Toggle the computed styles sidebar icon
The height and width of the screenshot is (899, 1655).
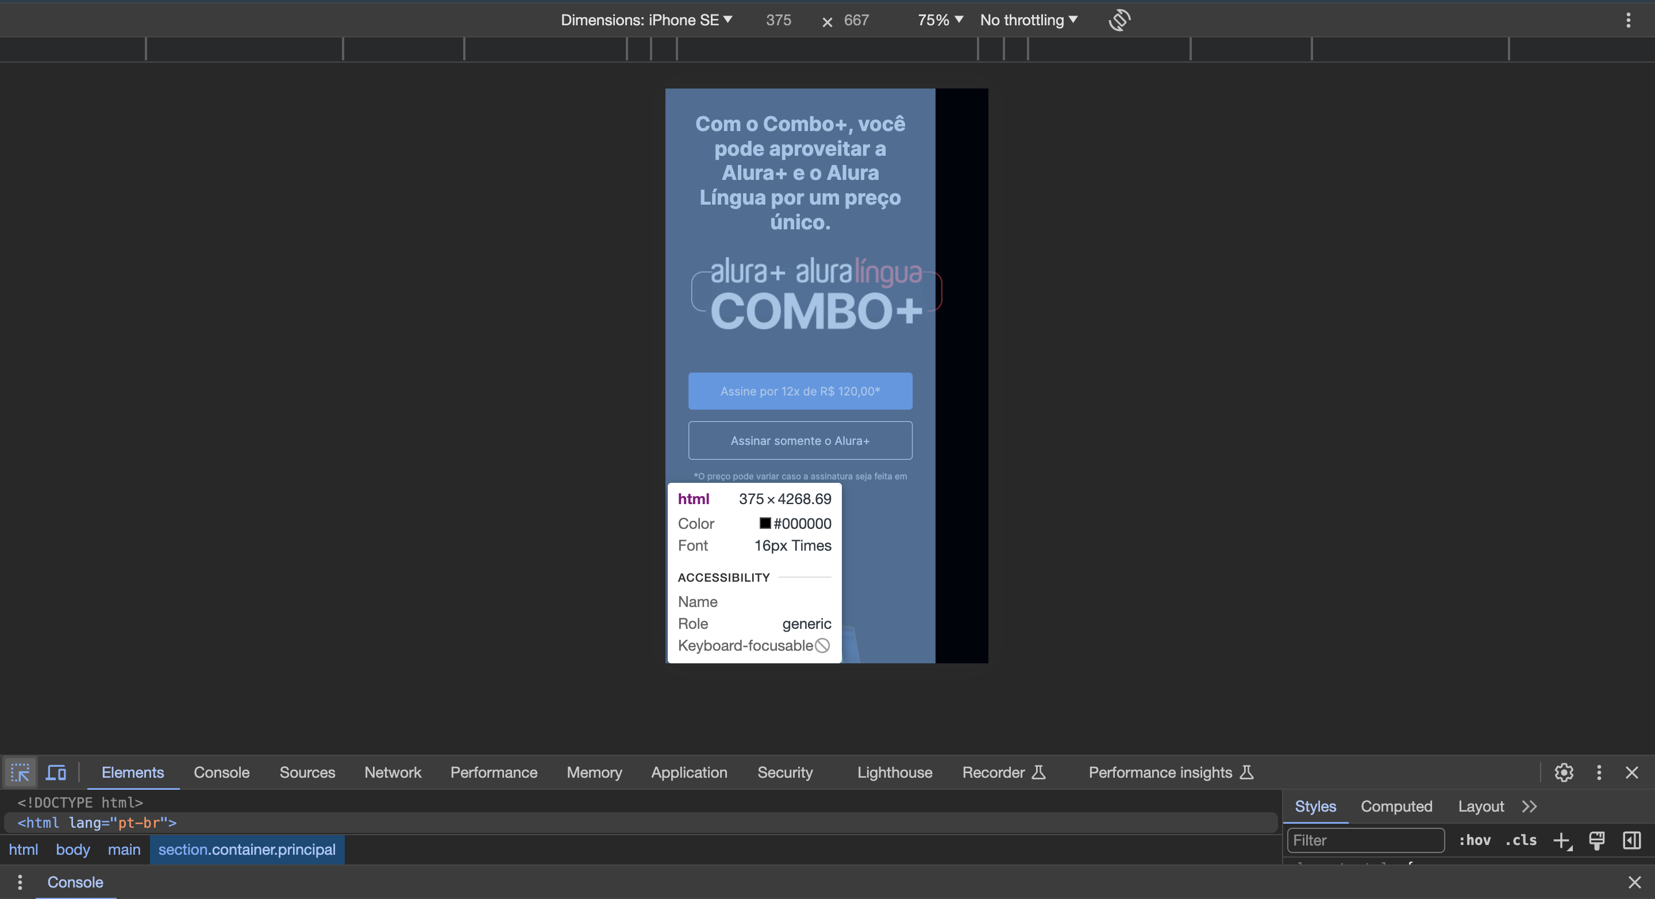click(x=1632, y=840)
